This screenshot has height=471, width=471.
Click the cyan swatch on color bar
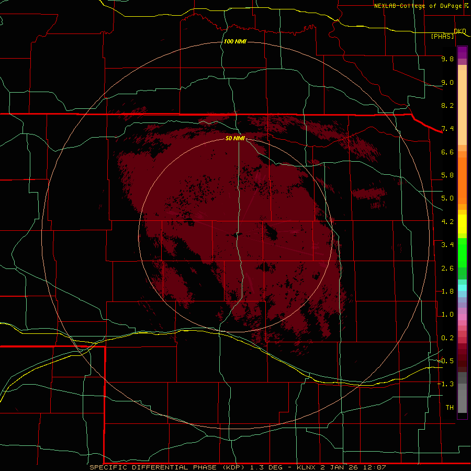tap(462, 288)
